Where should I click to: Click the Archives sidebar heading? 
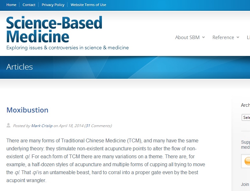pos(245,105)
